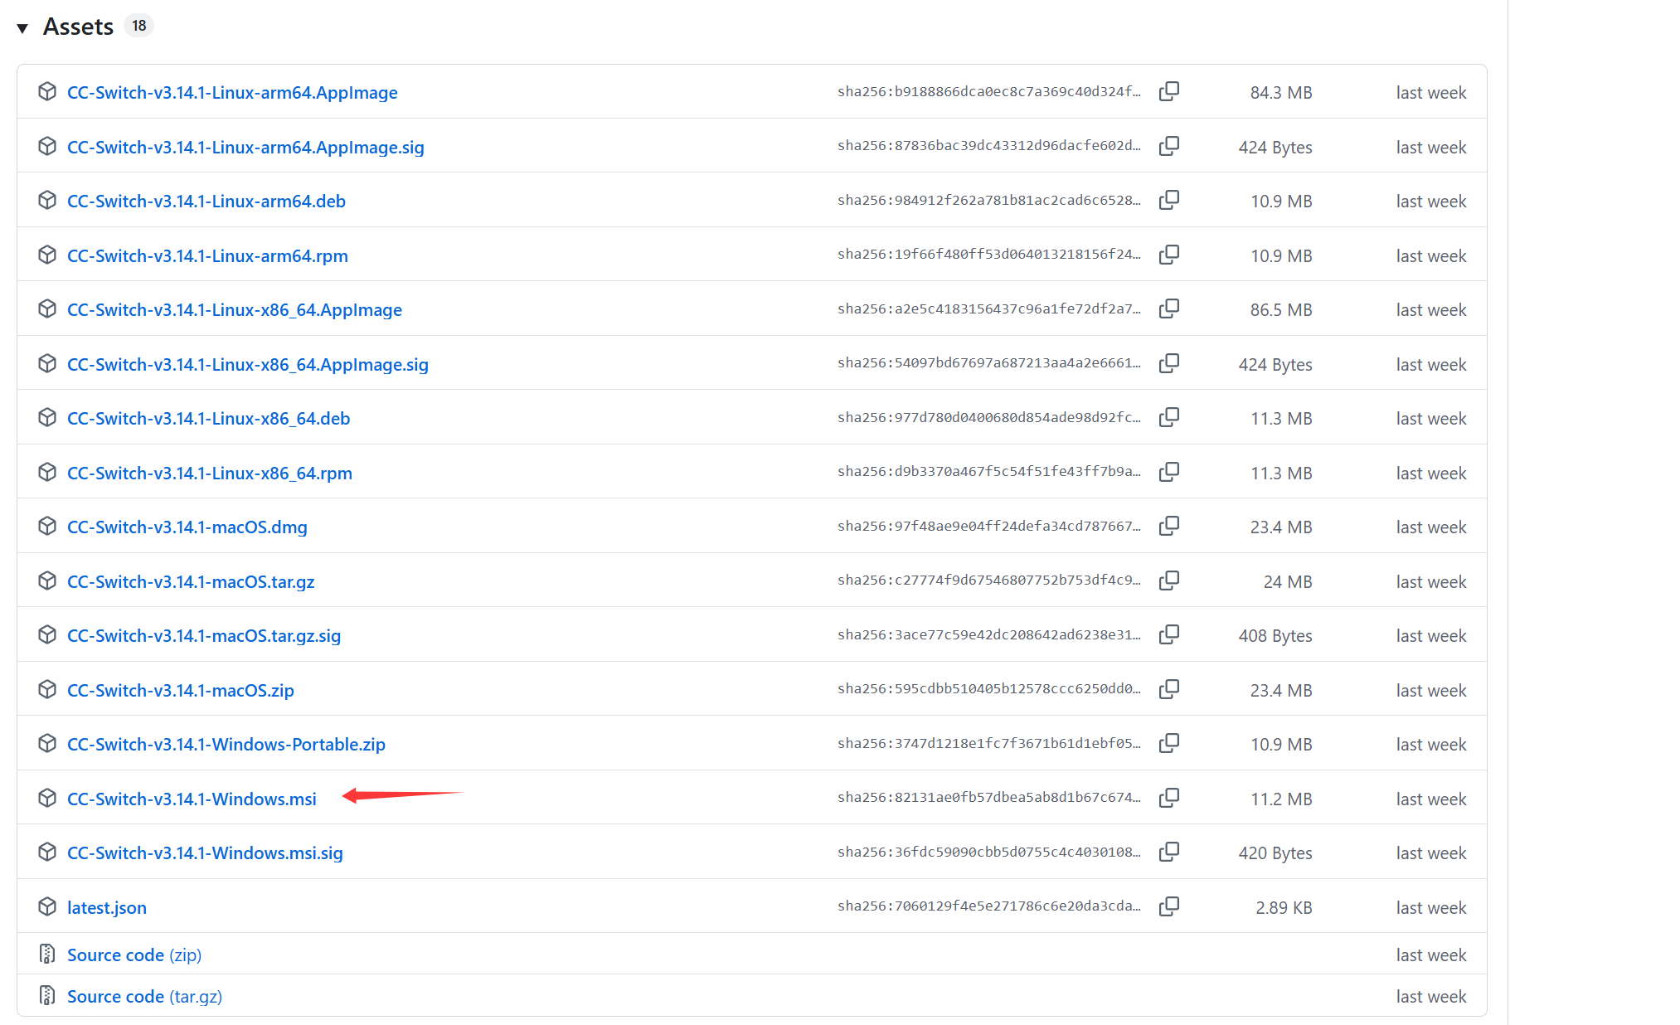Viewport: 1680px width, 1025px height.
Task: Click package icon beside Linux-arm64.AppImage
Action: pos(47,91)
